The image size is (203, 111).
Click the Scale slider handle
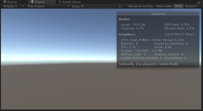point(82,6)
